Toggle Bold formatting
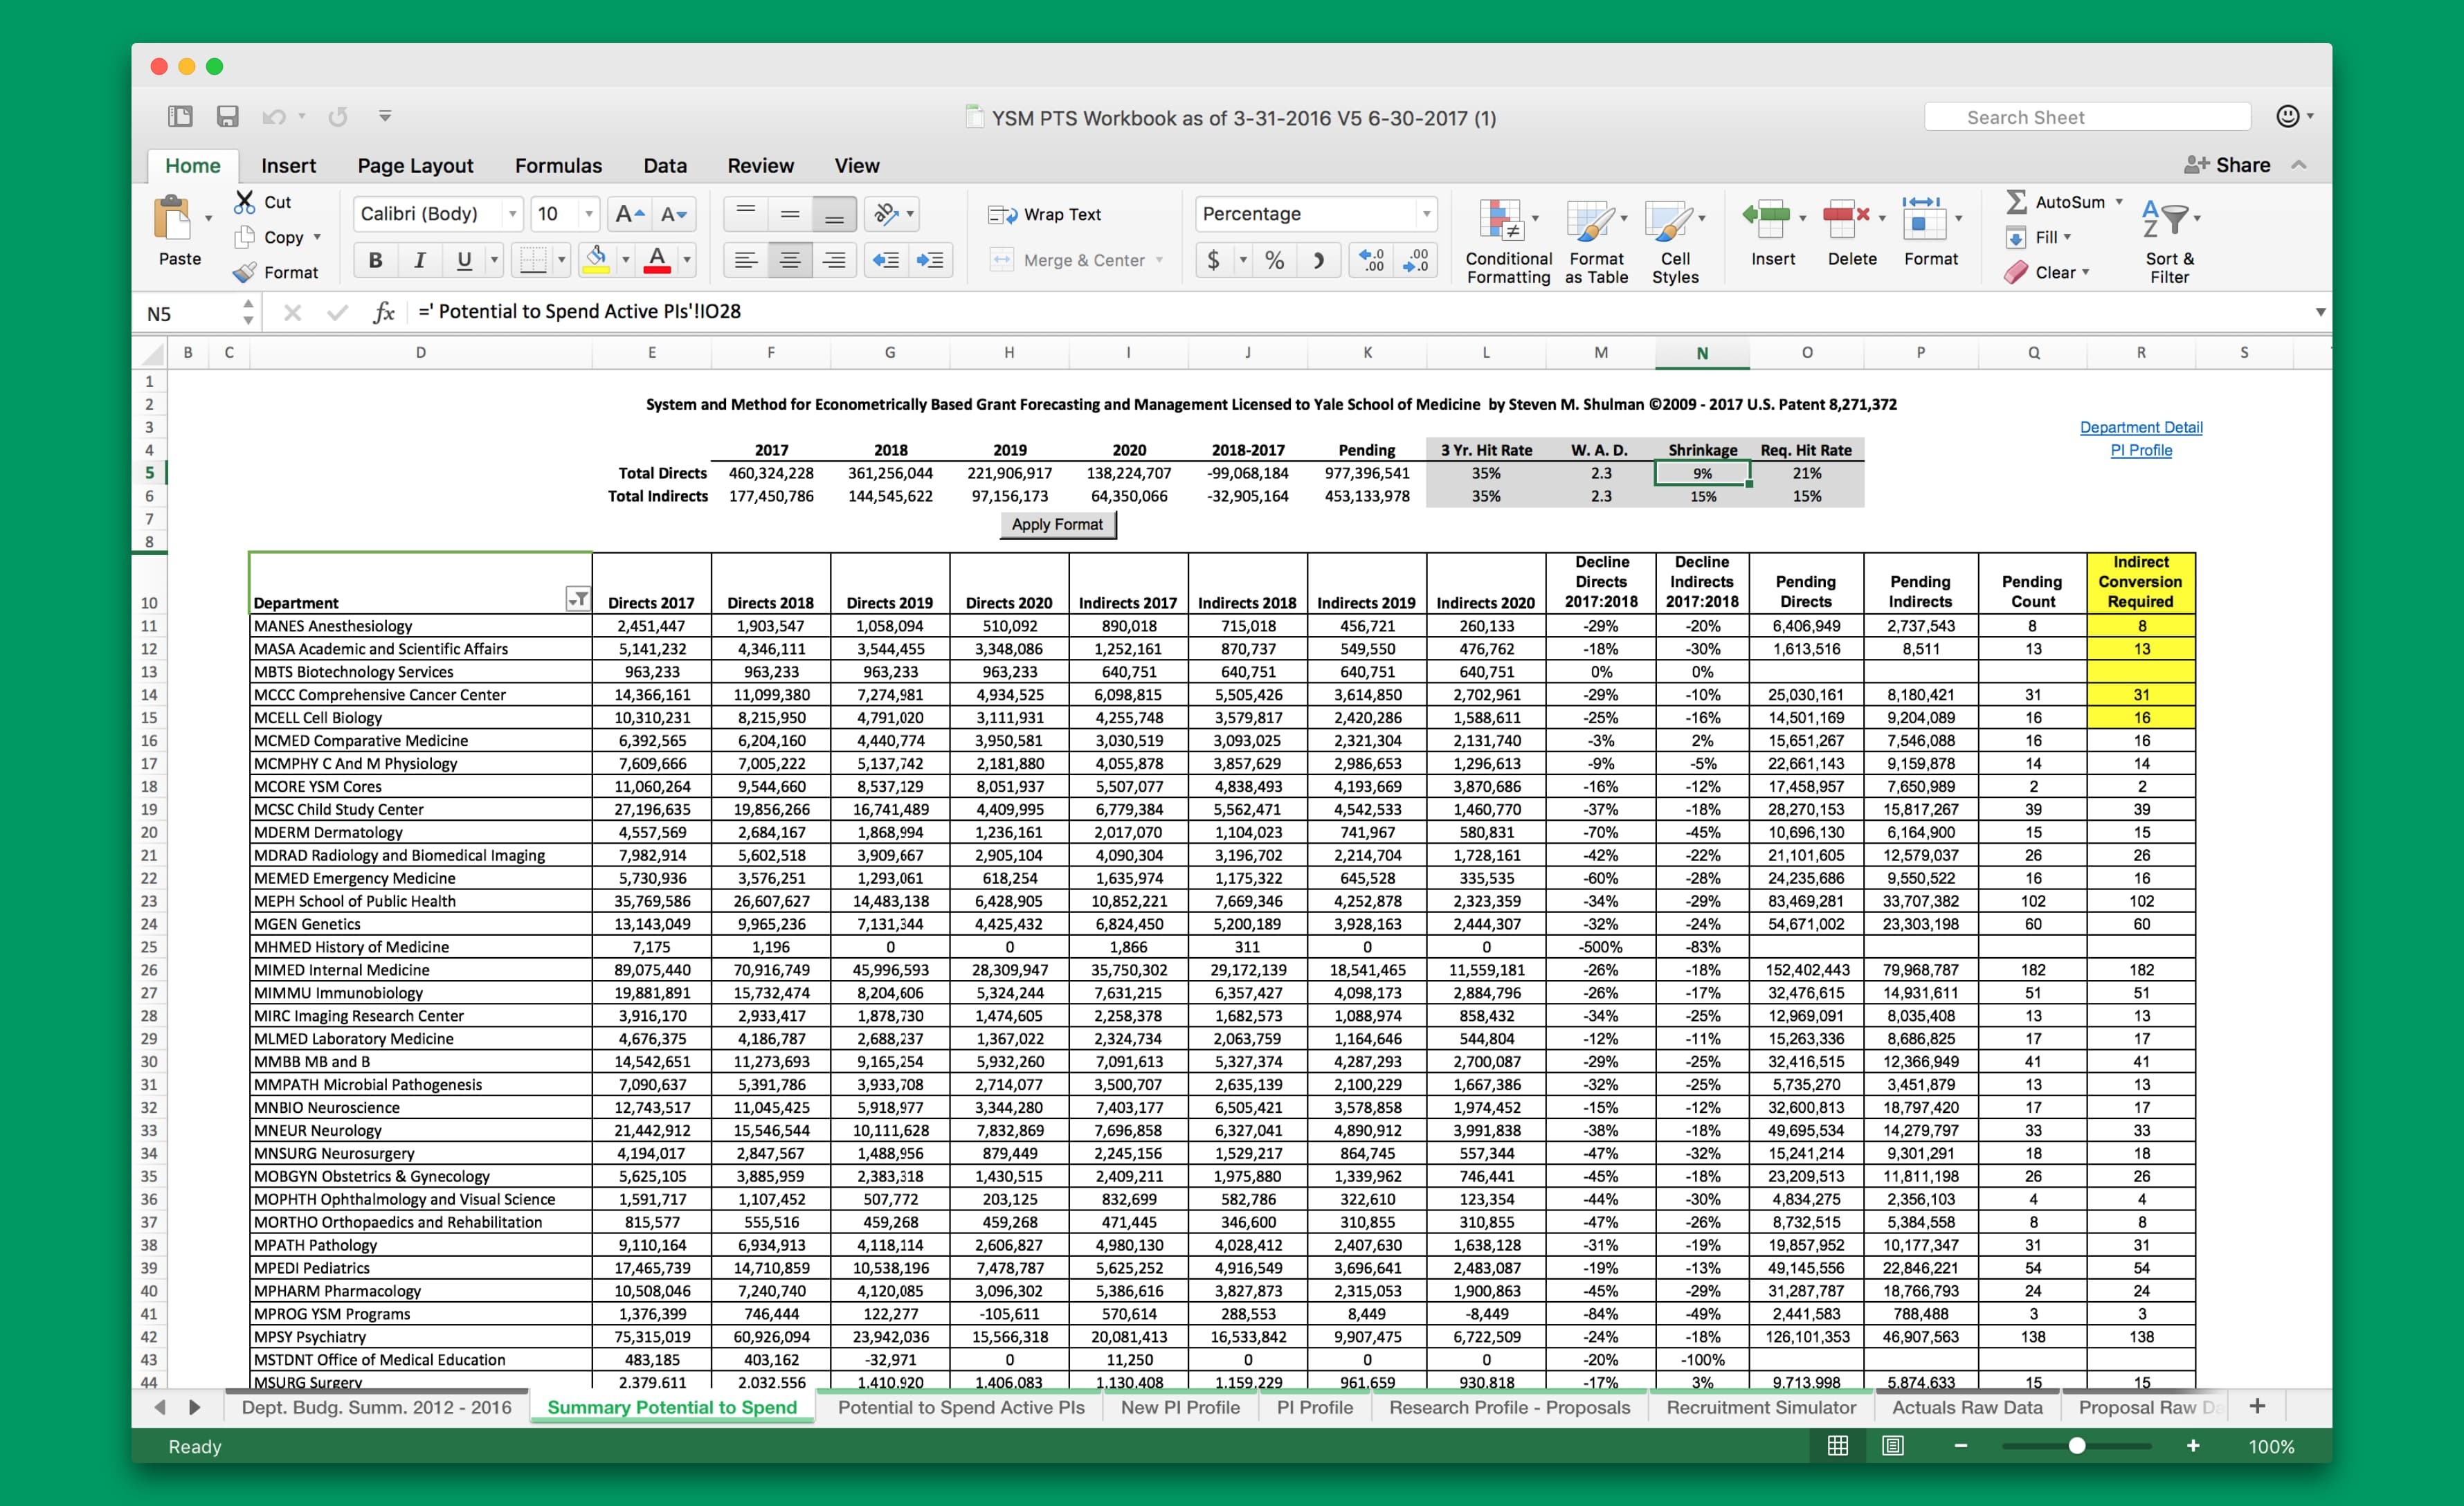Screen dimensions: 2464x1506 [376, 261]
